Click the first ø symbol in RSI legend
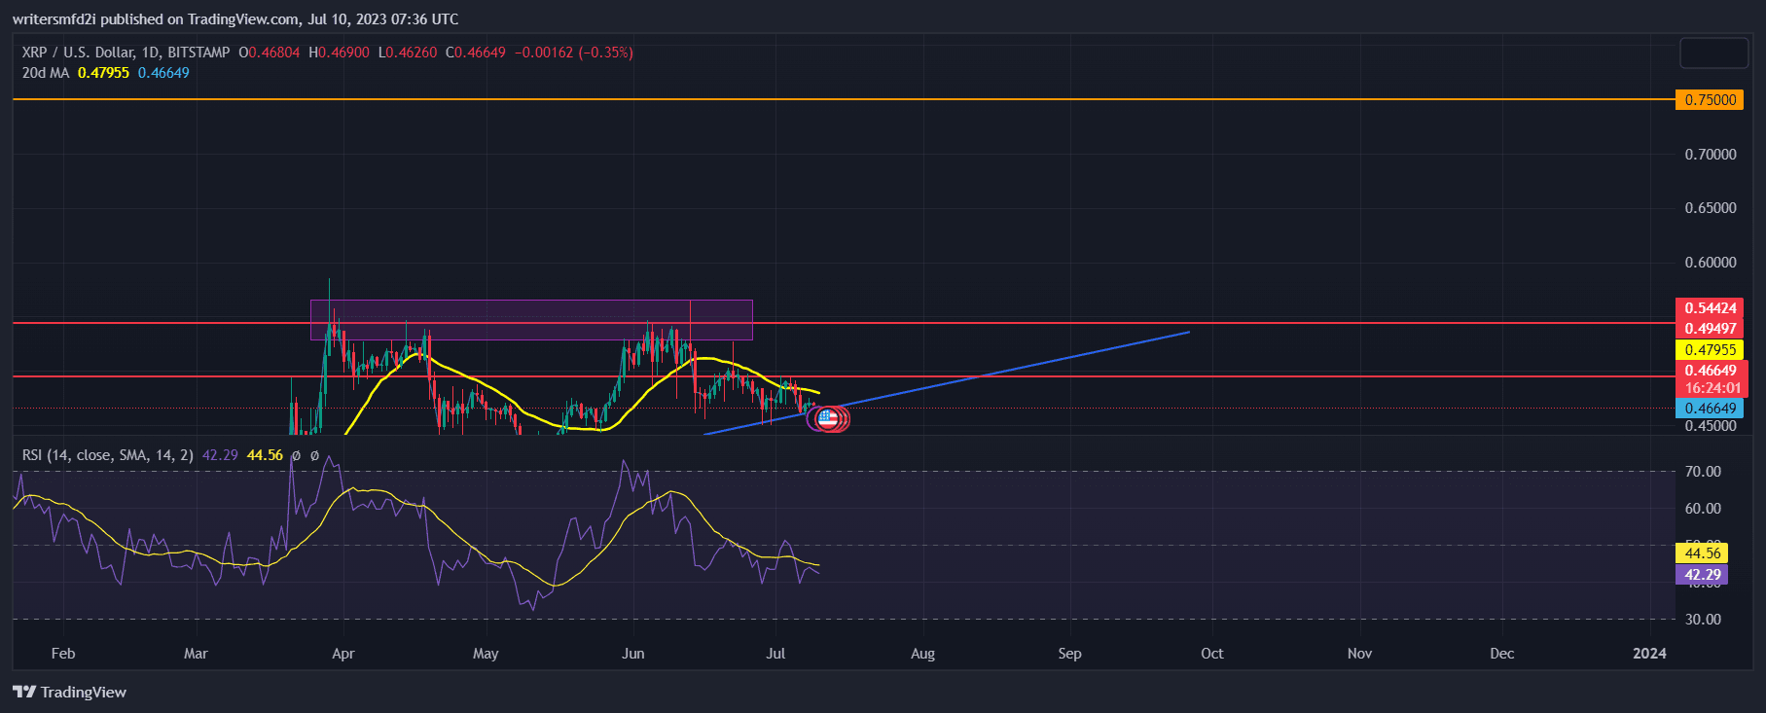This screenshot has width=1766, height=713. tap(296, 455)
